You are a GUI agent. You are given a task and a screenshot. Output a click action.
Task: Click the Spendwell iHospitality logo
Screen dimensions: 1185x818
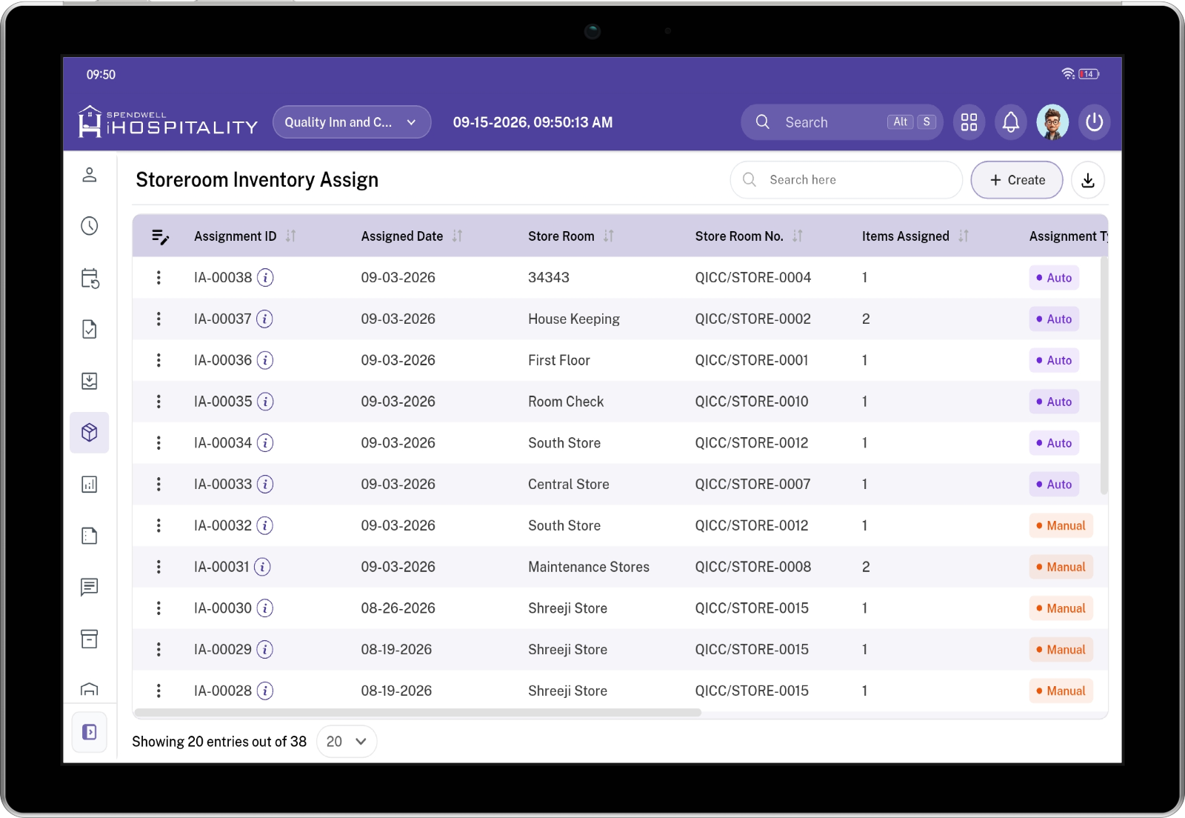click(x=168, y=122)
